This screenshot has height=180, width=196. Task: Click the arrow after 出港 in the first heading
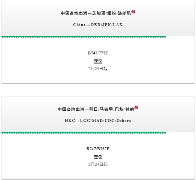(90, 13)
